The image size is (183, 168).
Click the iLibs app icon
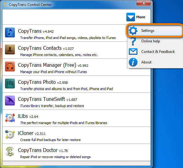(10, 118)
